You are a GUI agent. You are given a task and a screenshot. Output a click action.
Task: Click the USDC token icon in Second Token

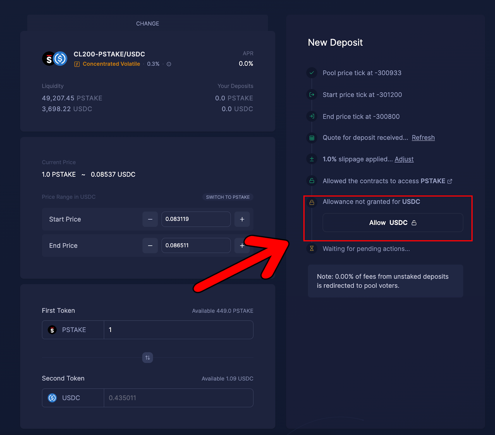point(52,398)
